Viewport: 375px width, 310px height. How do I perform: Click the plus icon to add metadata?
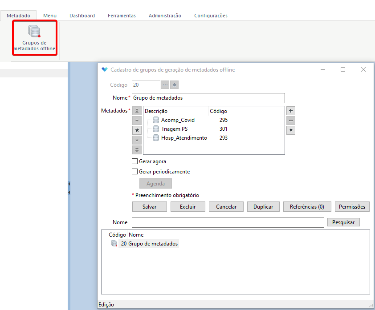pos(290,111)
